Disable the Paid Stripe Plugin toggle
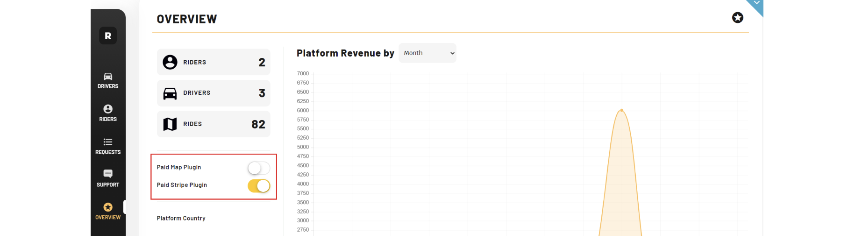Viewport: 855px width, 241px height. (259, 186)
